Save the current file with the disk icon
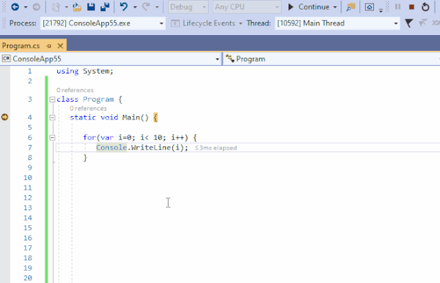The image size is (440, 283). 91,7
